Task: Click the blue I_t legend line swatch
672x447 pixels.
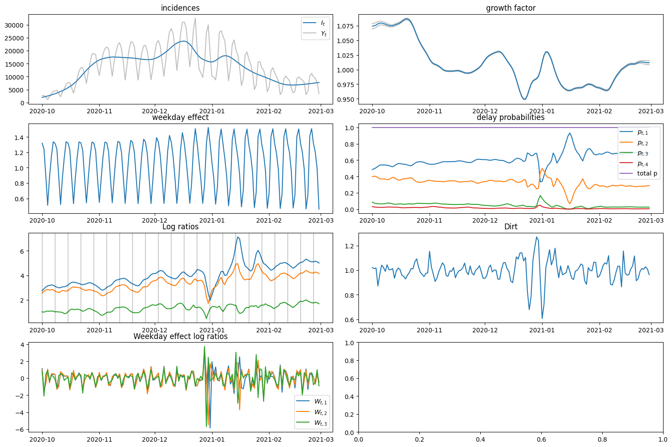Action: point(310,23)
